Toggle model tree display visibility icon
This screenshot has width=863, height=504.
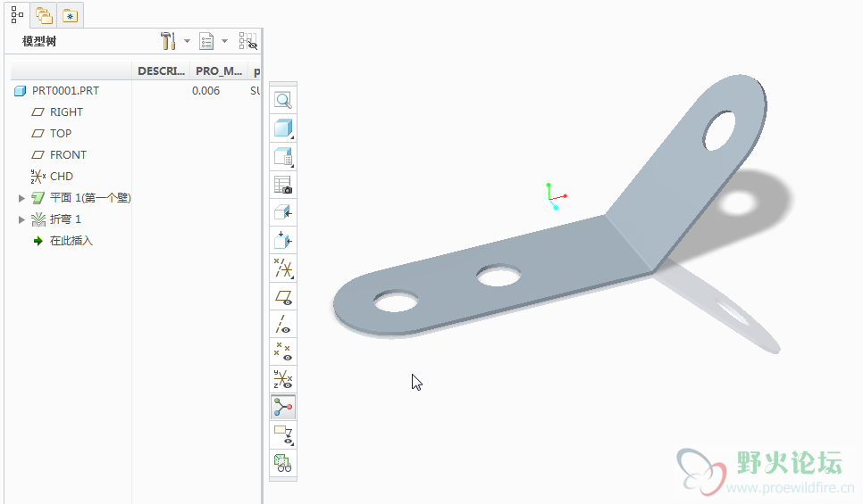(x=248, y=41)
